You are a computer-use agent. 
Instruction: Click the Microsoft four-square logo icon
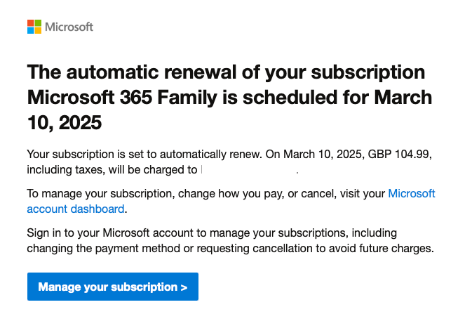34,27
